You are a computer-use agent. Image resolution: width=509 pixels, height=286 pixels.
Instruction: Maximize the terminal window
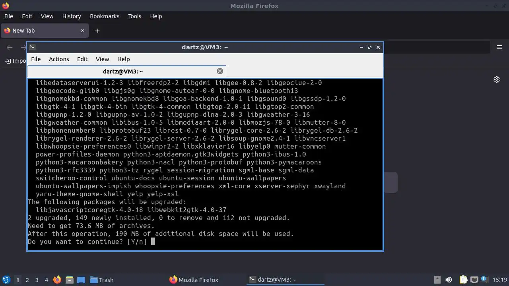coord(369,47)
